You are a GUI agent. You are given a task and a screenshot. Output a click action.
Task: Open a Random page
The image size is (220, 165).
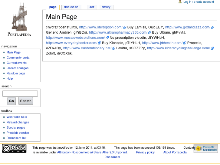pos(16,73)
